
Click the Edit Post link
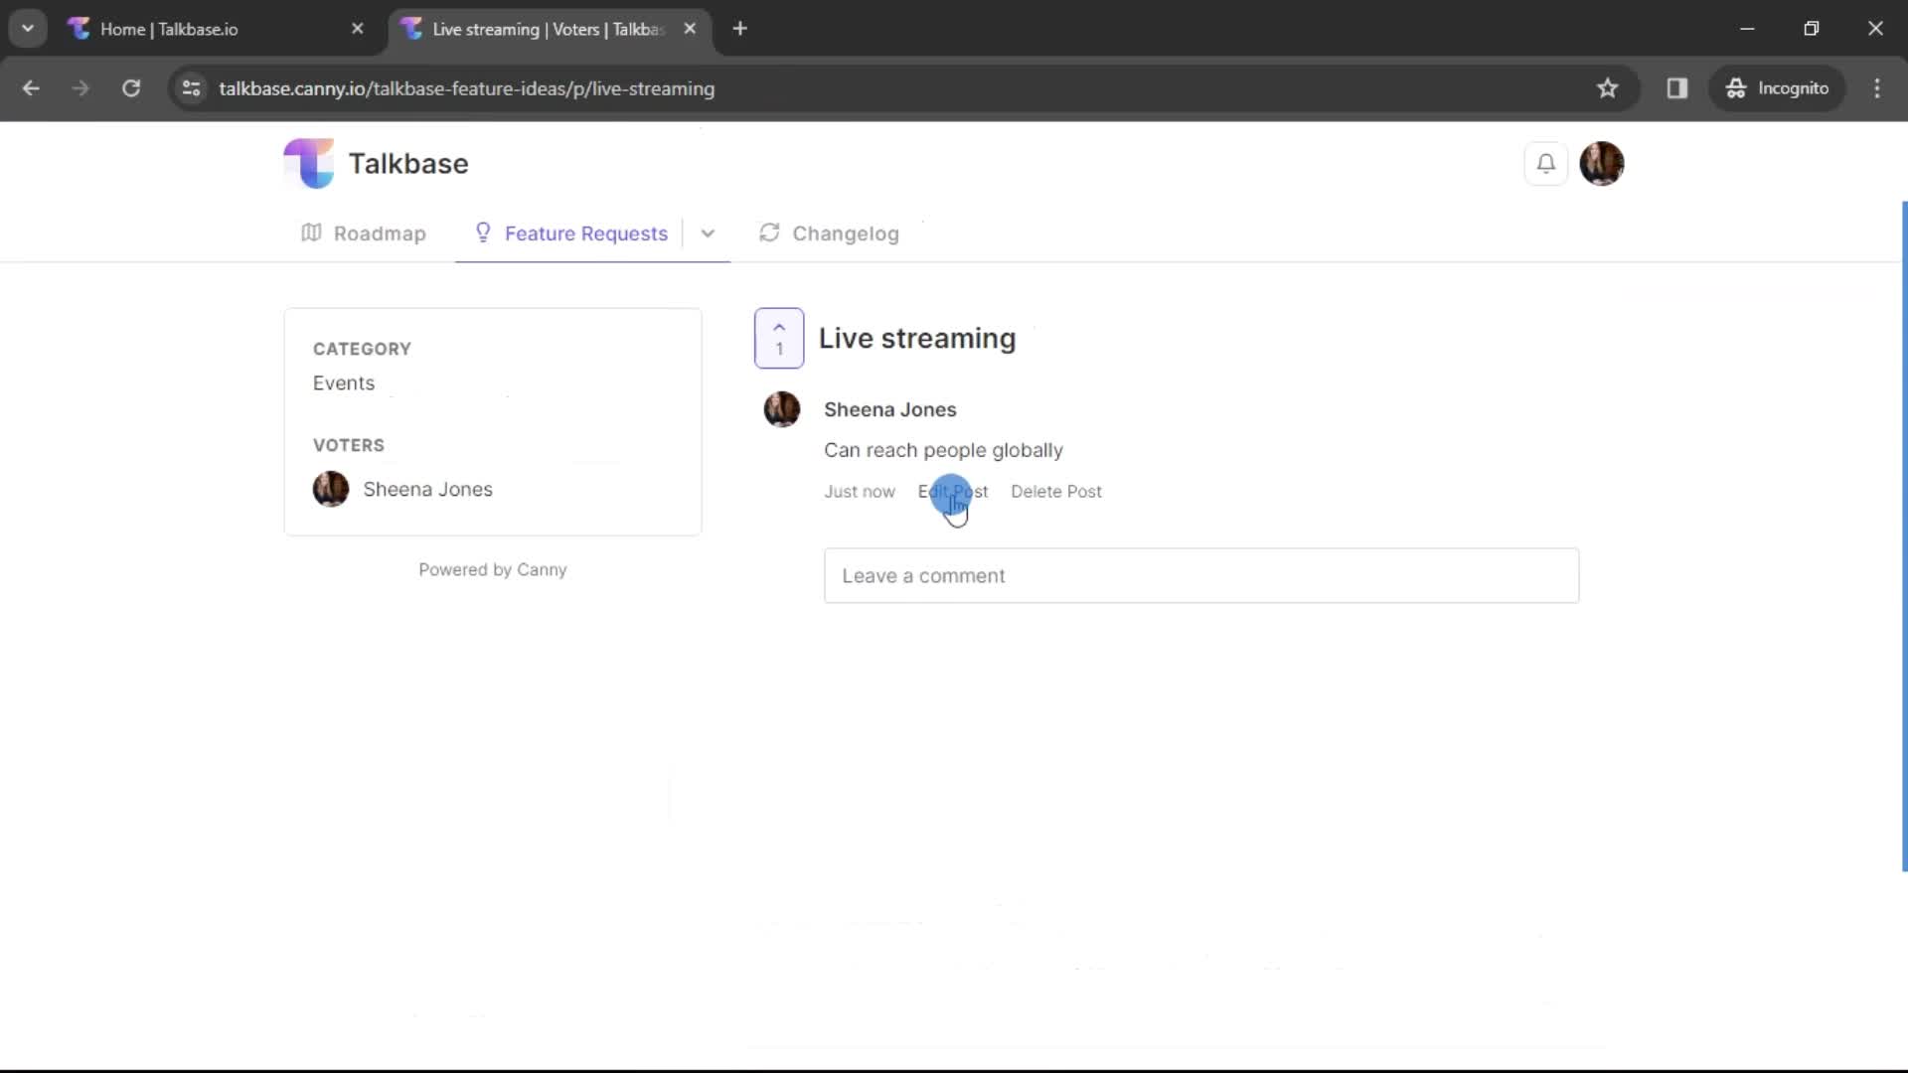coord(953,492)
